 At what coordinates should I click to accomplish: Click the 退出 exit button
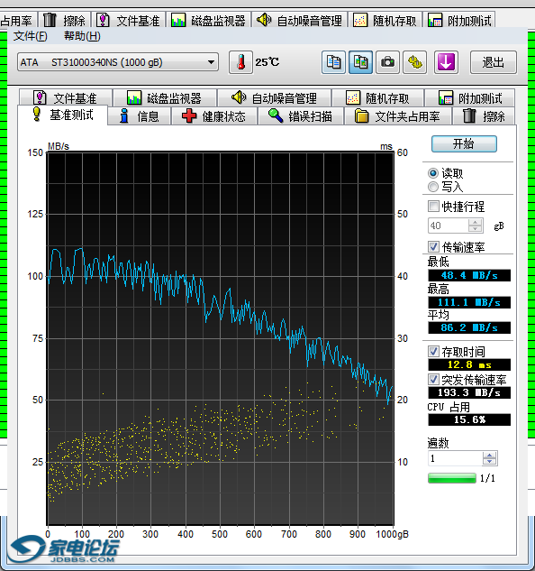(494, 62)
